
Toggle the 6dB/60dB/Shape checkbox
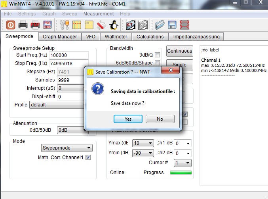[157, 63]
